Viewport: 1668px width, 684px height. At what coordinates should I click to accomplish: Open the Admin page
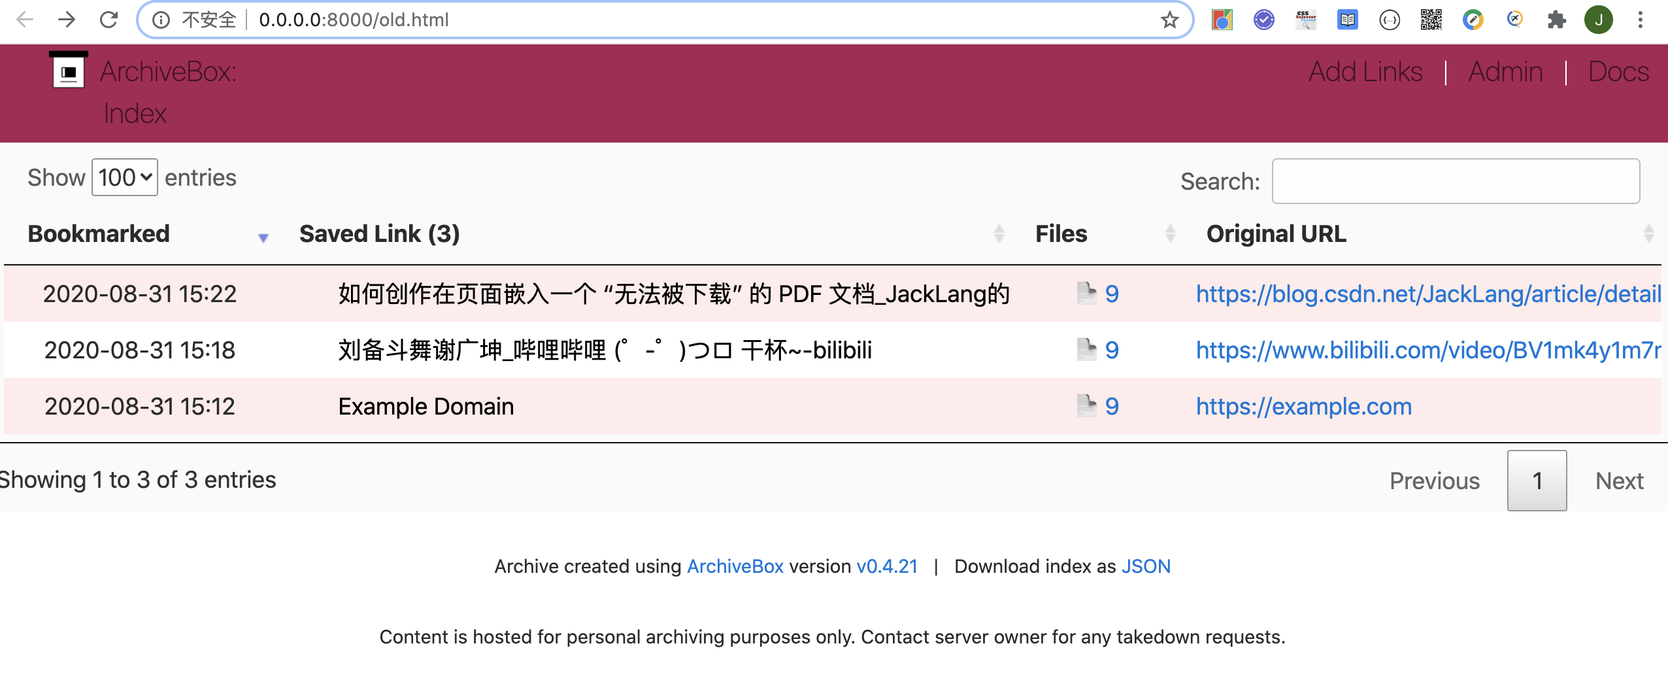click(1505, 71)
